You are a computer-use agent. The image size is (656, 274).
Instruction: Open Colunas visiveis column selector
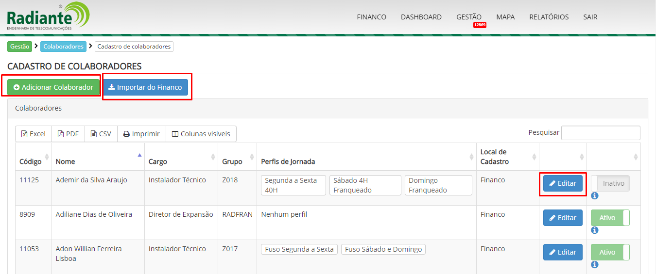(x=201, y=134)
